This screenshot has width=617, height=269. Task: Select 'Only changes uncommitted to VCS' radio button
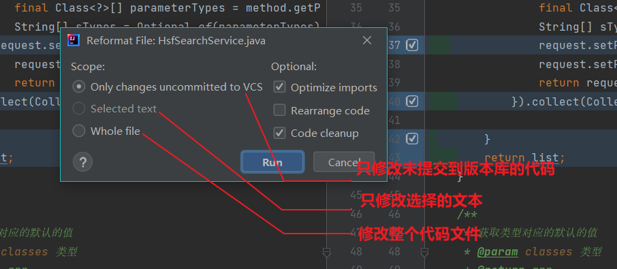coord(79,86)
